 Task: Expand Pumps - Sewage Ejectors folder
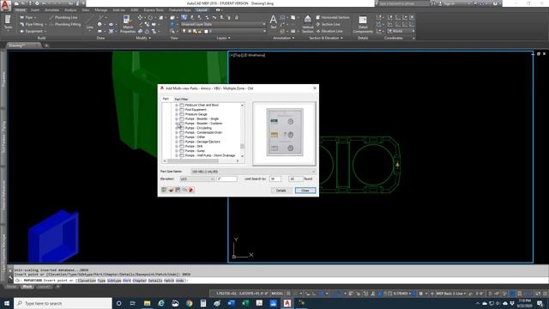[177, 142]
